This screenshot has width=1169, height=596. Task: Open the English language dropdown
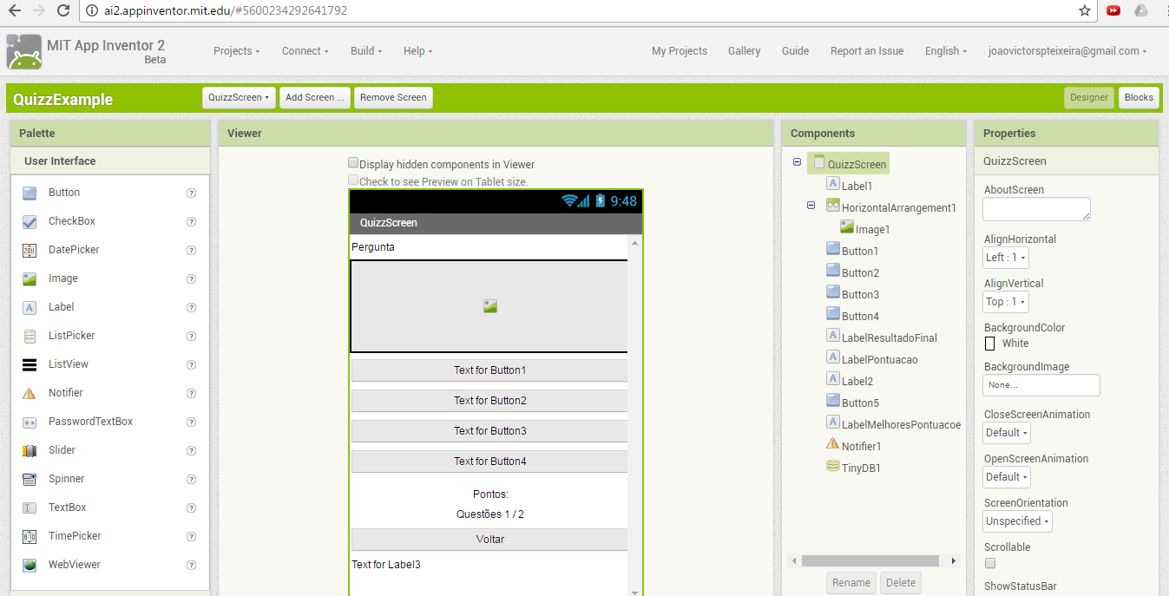pyautogui.click(x=946, y=51)
